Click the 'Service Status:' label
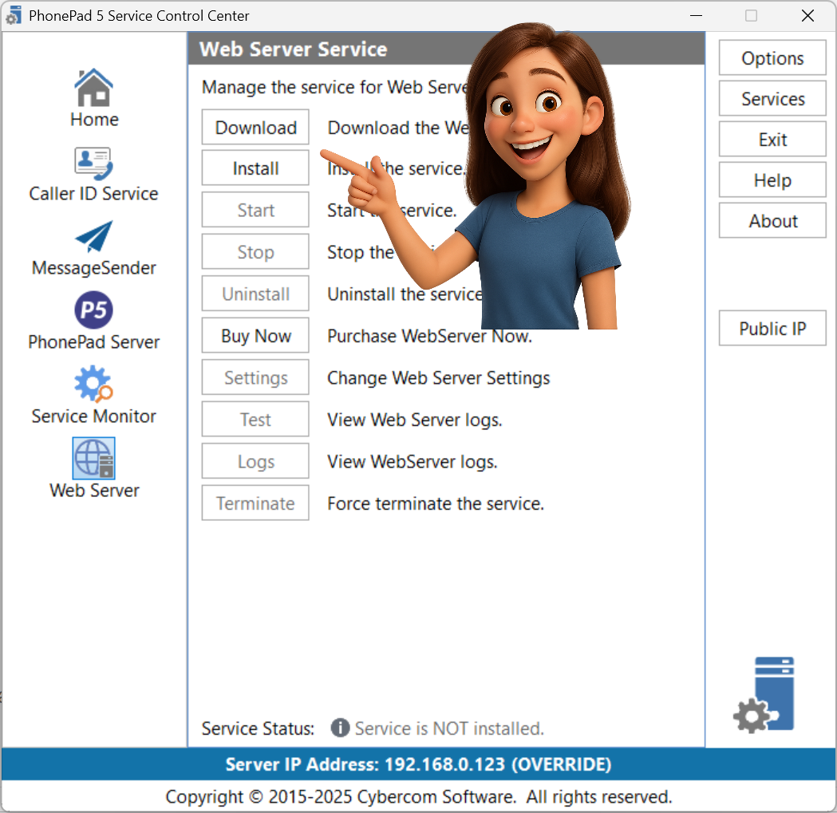This screenshot has height=813, width=837. pos(258,728)
